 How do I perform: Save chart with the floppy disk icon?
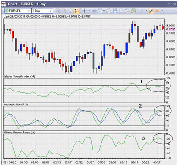[x=115, y=11]
